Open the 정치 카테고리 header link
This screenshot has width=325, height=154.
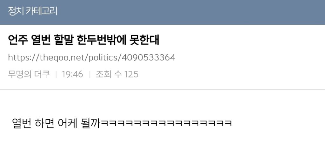tap(33, 11)
